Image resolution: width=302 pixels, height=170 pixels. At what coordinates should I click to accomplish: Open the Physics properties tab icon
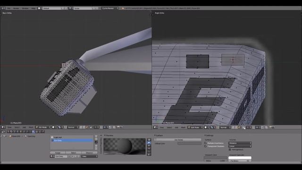[x=43, y=131]
